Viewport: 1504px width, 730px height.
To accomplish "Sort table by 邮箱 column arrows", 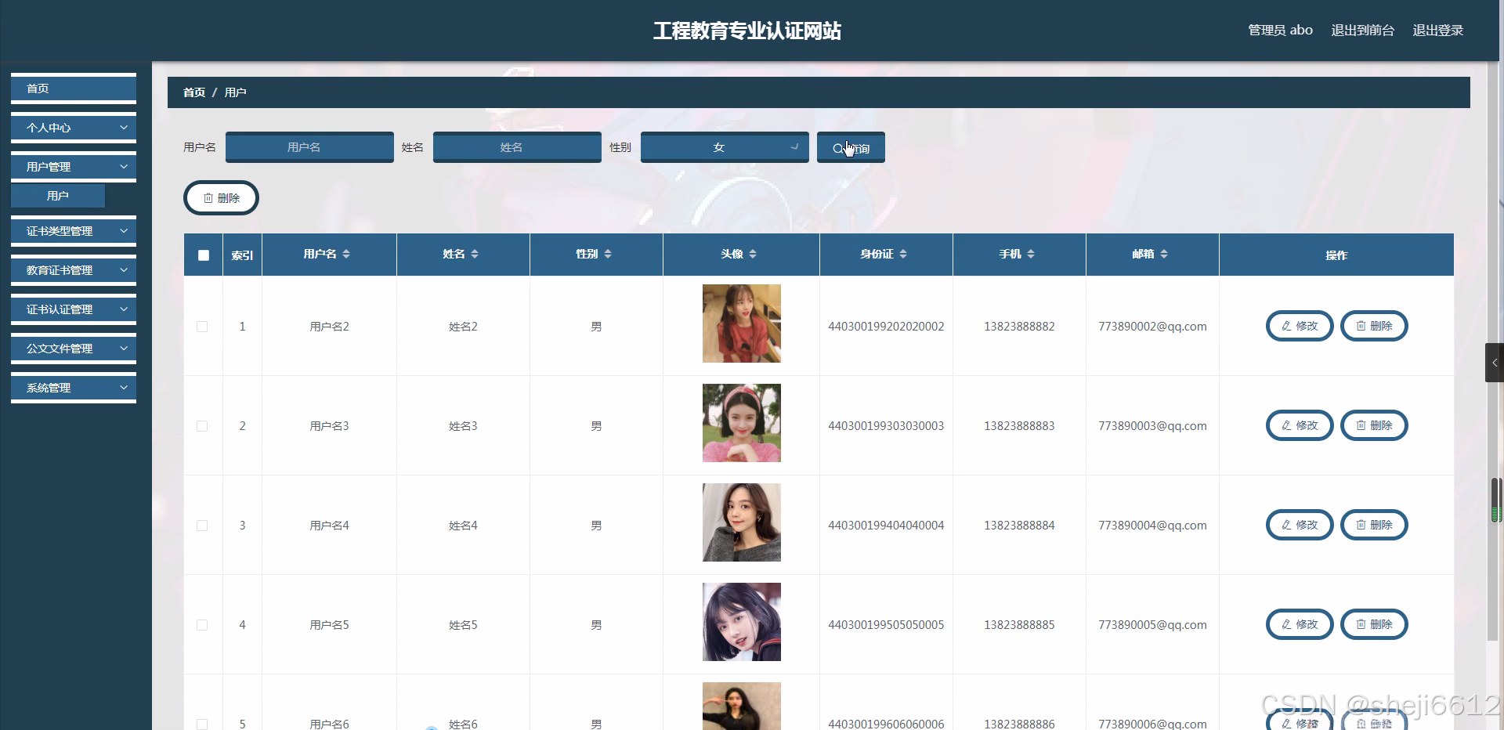I will 1164,254.
